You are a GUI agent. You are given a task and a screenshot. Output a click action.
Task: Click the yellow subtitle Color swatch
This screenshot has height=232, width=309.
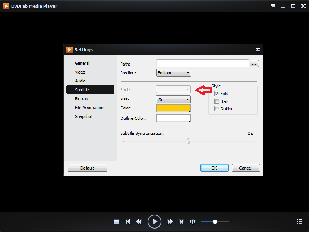click(x=173, y=108)
